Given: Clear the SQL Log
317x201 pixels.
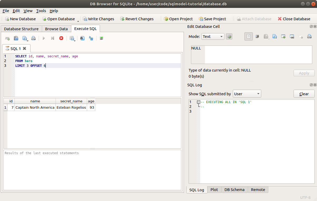Looking at the screenshot, I should click(304, 94).
